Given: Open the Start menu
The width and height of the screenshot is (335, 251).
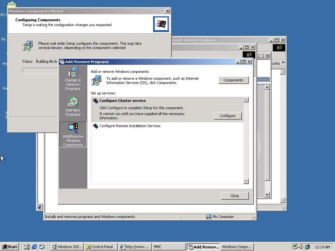Looking at the screenshot, I should [10, 247].
